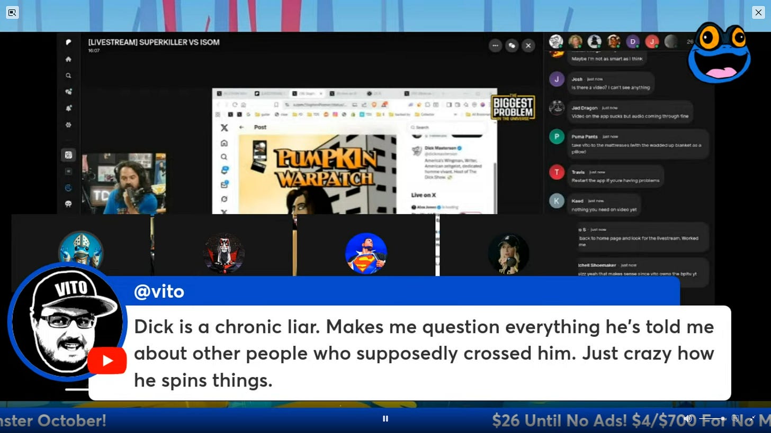Select the skull creator icon in the sidebar
The height and width of the screenshot is (433, 771).
[x=68, y=204]
